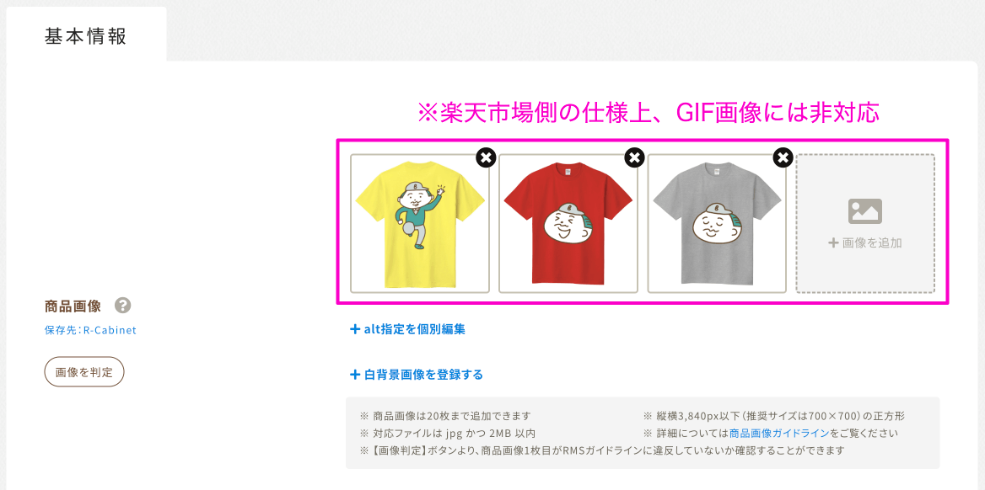985x490 pixels.
Task: Open the 保存先：R-Cabinet link
Action: pos(90,330)
